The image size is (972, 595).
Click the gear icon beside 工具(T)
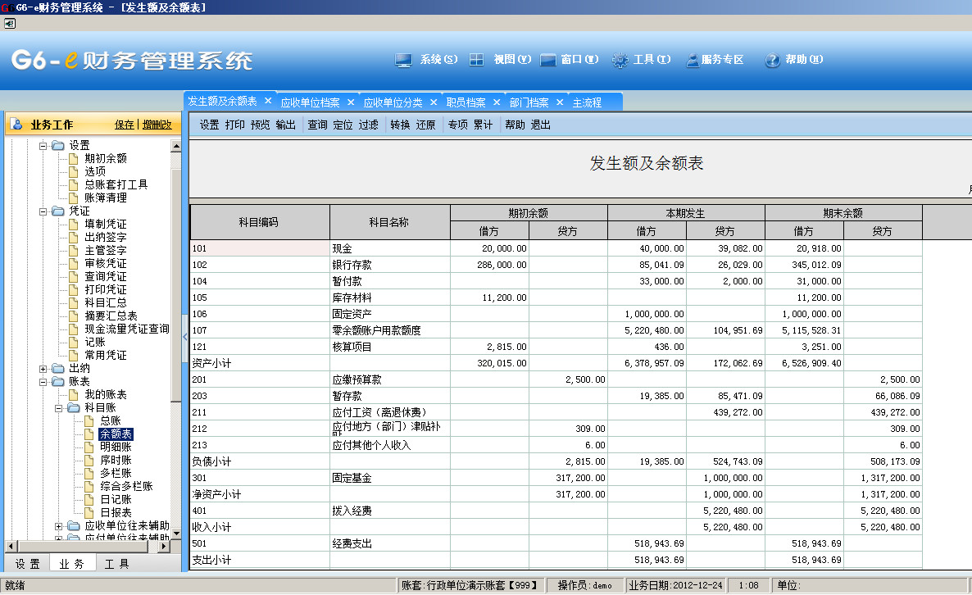click(620, 60)
